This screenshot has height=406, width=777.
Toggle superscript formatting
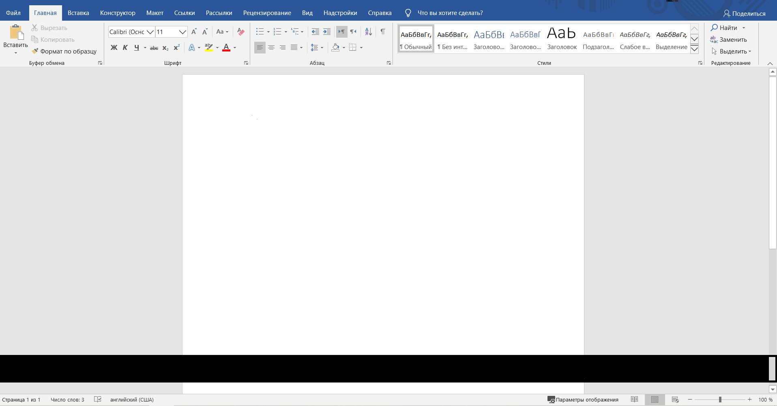[x=177, y=48]
